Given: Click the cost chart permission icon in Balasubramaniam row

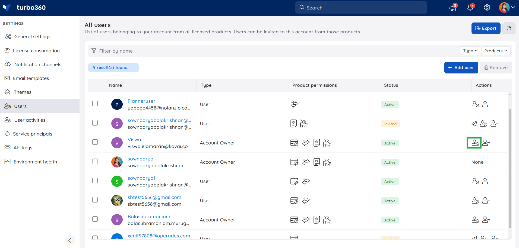Looking at the screenshot, I should coord(327,220).
